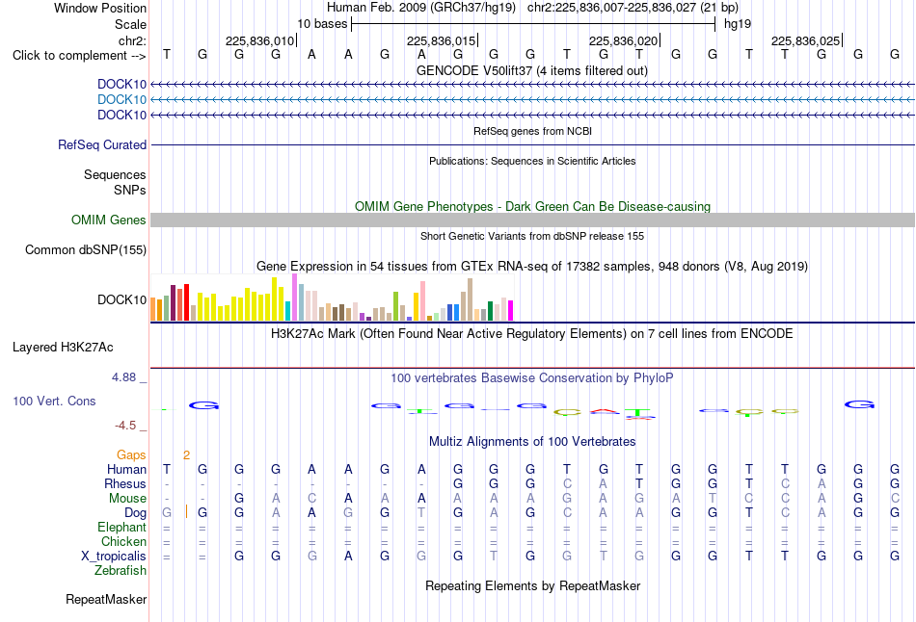Click the orange Gaps row label
The image size is (916, 622).
[131, 455]
